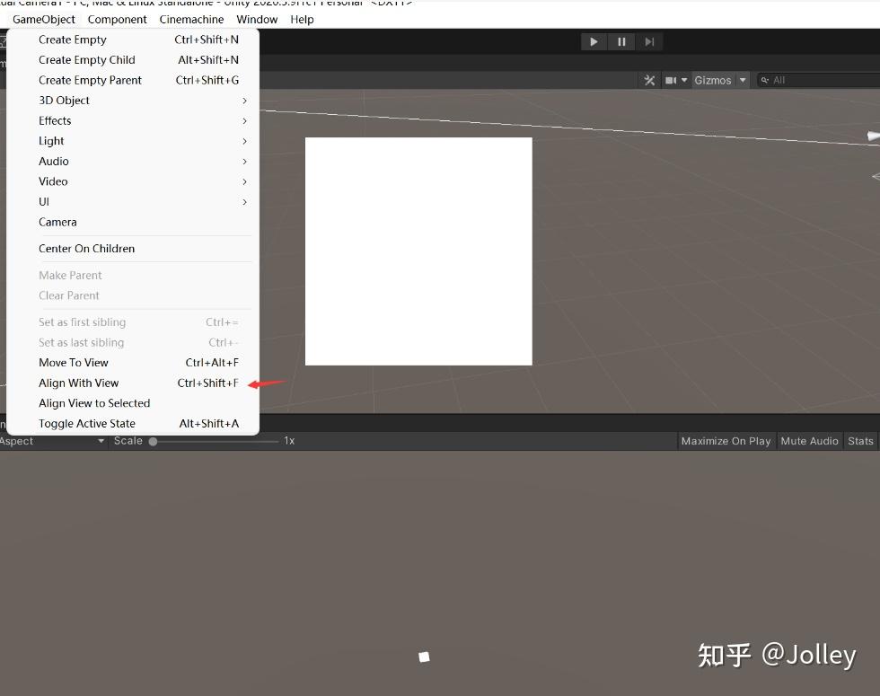Click the Stats display in Game view bar

point(859,441)
